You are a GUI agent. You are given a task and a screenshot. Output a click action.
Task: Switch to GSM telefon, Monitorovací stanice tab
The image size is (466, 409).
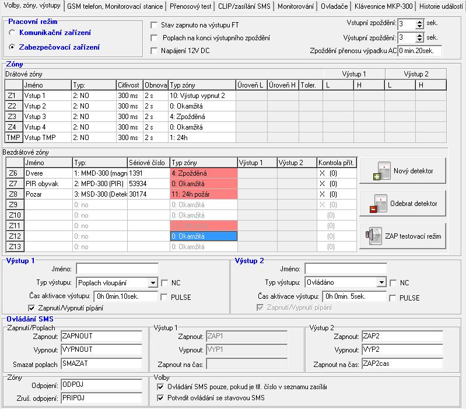115,6
